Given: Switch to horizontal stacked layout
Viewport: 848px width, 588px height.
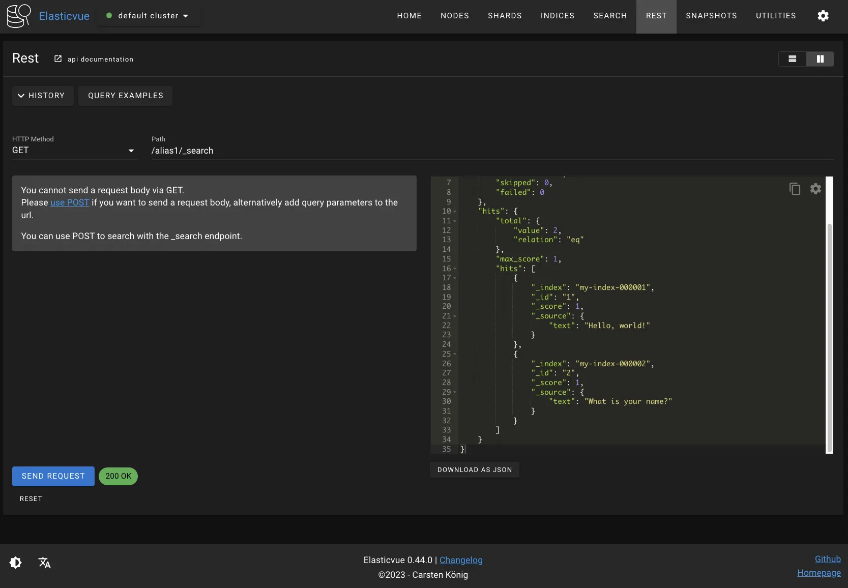Looking at the screenshot, I should tap(793, 59).
